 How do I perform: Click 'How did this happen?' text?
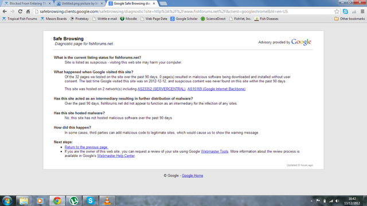point(72,128)
